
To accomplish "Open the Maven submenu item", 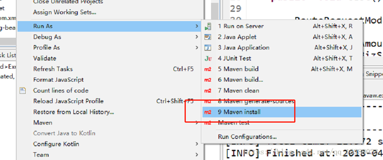I will click(109, 123).
